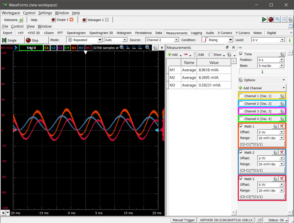
Task: Click the Manual Trigger button
Action: [x=184, y=220]
